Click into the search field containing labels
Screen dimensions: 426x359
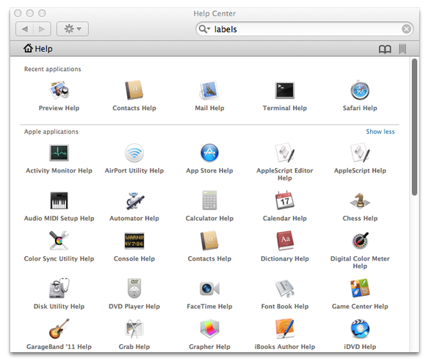click(x=304, y=29)
